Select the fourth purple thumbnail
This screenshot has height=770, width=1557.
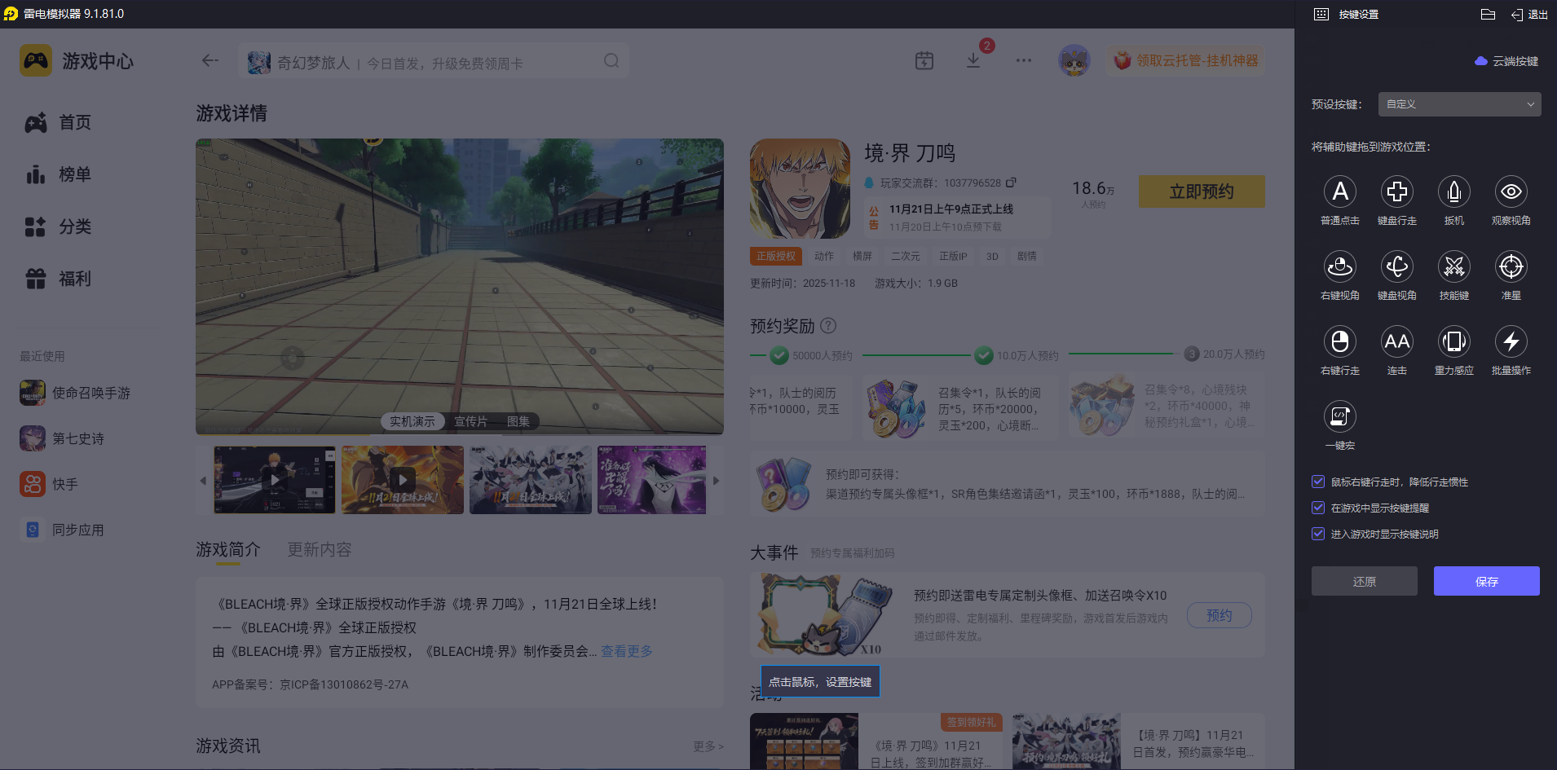pos(652,480)
